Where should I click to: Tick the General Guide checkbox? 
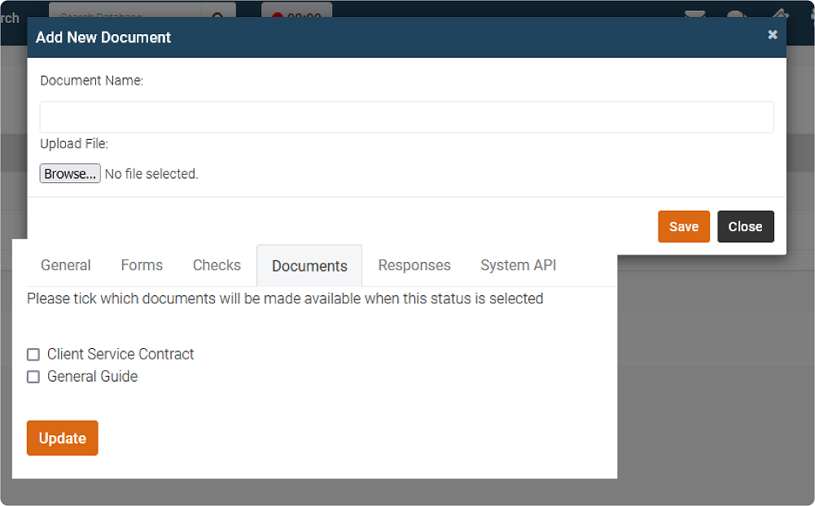click(x=33, y=377)
